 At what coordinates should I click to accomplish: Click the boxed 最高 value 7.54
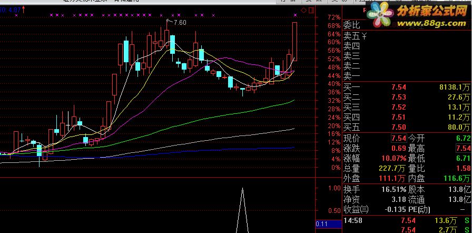[x=463, y=149]
